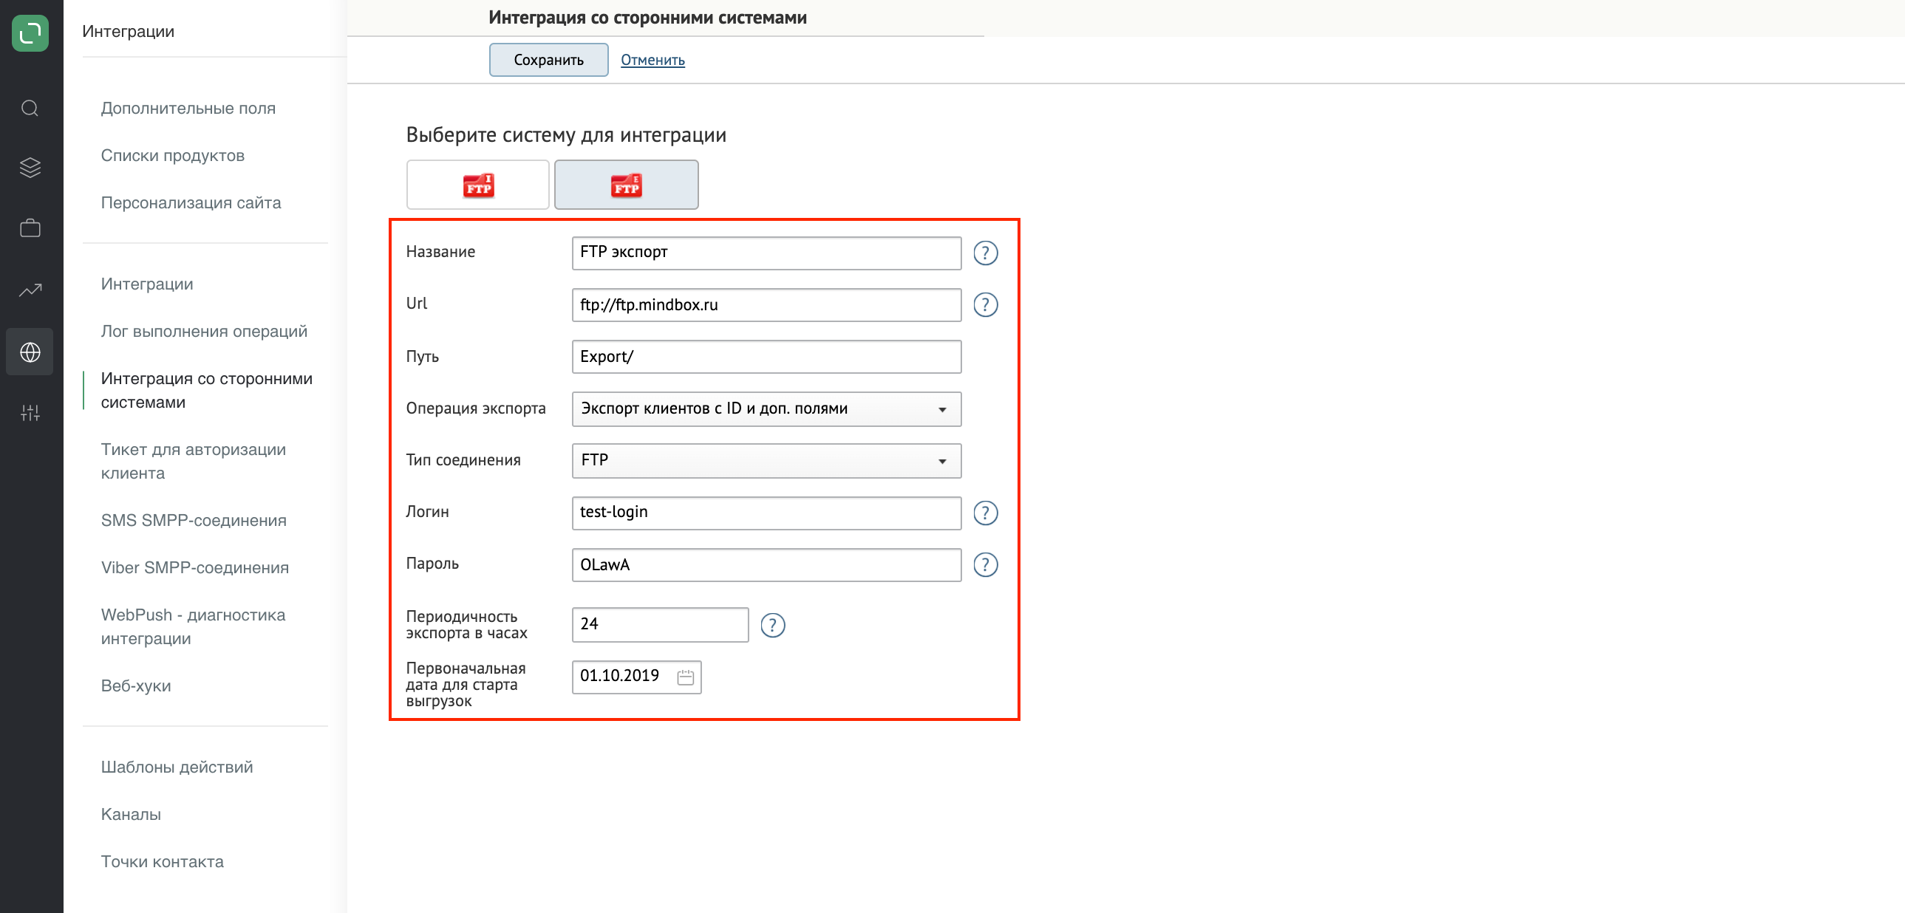Focus the start date field 01.10.2019
The image size is (1905, 913).
click(x=637, y=677)
